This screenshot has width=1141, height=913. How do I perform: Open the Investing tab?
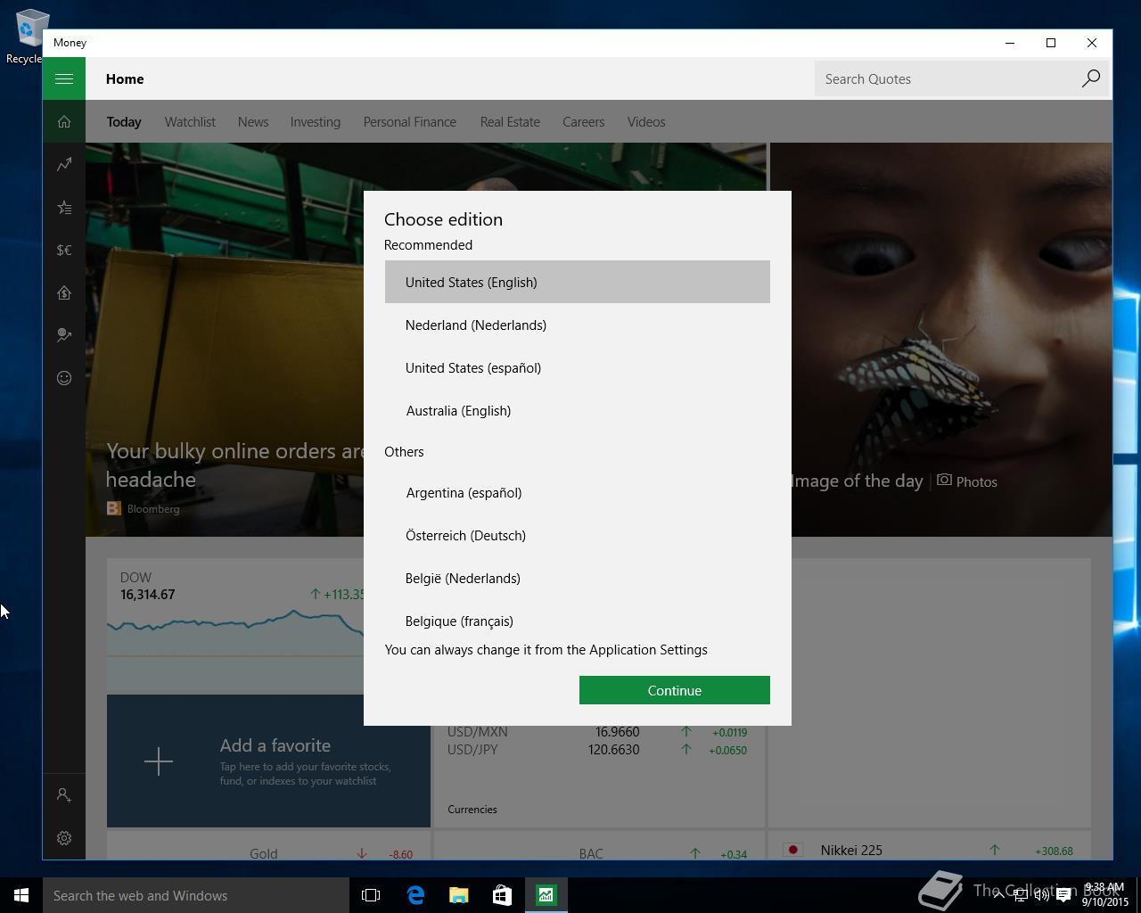point(316,122)
